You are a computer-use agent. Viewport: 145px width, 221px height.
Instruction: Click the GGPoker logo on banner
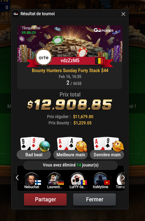pyautogui.click(x=104, y=30)
